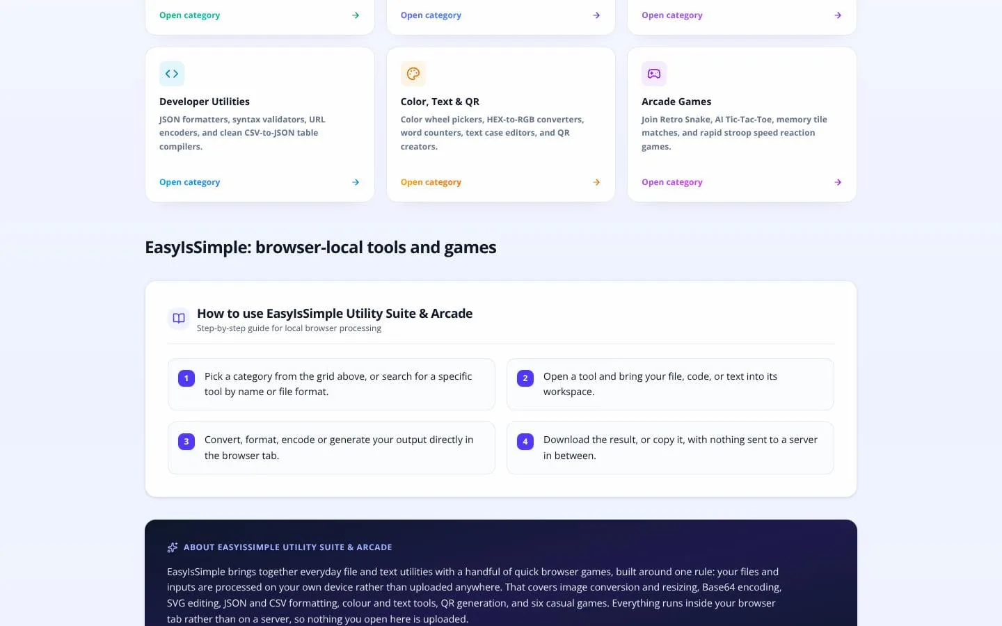The width and height of the screenshot is (1002, 626).
Task: Click the open-book icon beside the How to use heading
Action: [179, 319]
